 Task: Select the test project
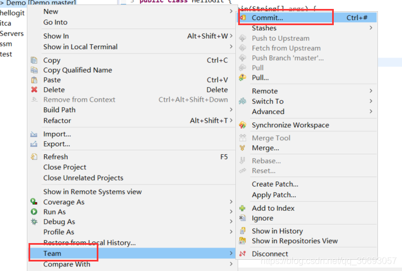pos(6,54)
